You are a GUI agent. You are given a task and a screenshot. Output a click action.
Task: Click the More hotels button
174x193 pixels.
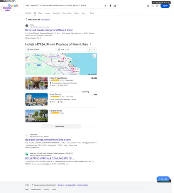[x=61, y=126]
